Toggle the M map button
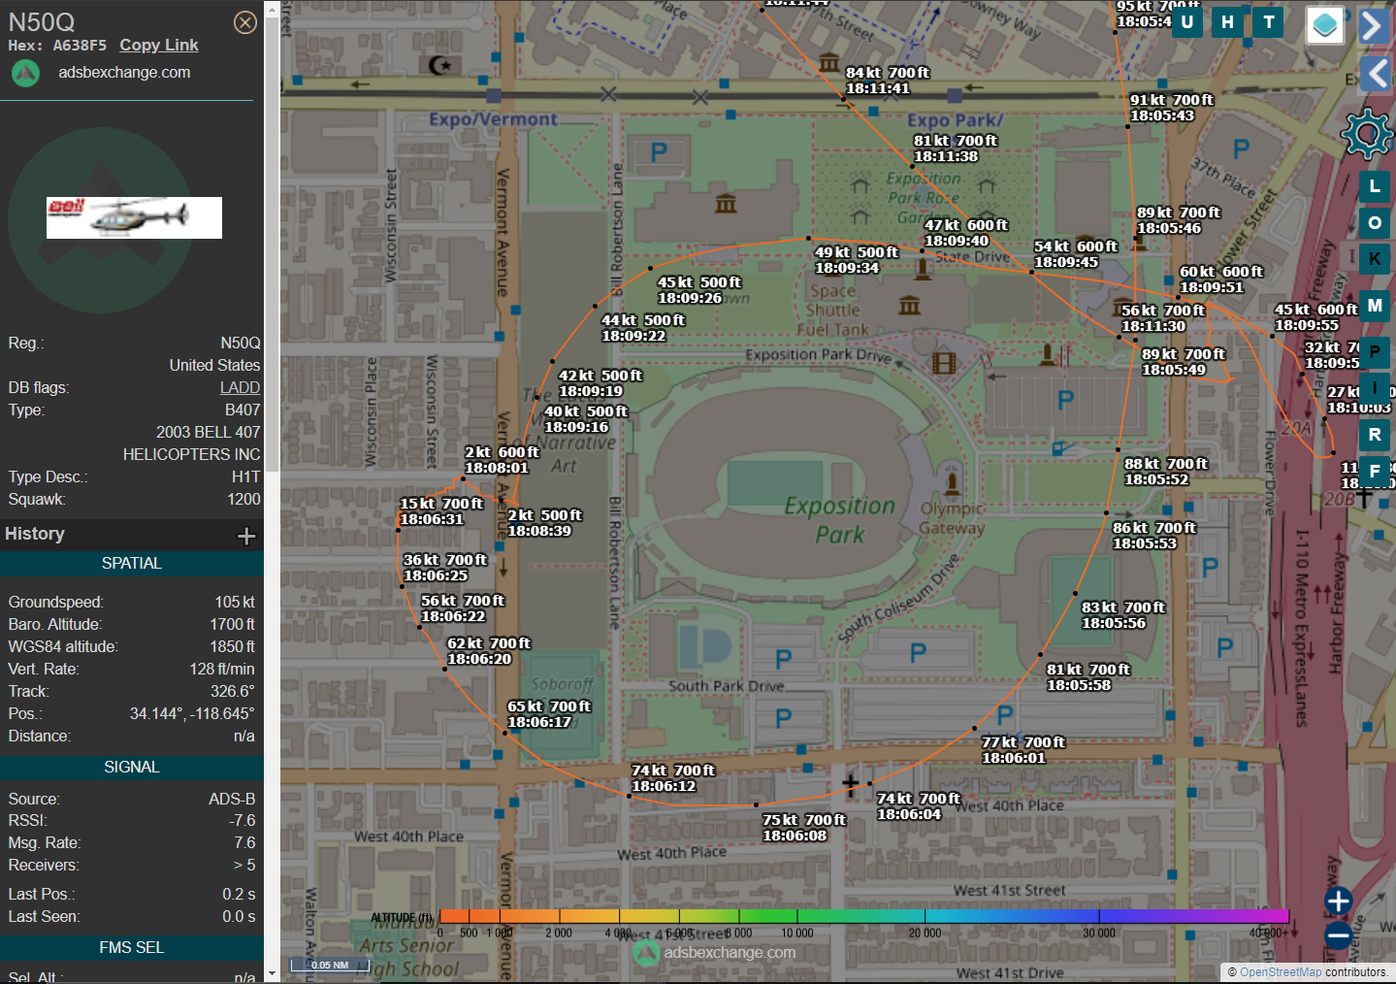The height and width of the screenshot is (984, 1396). click(x=1375, y=306)
